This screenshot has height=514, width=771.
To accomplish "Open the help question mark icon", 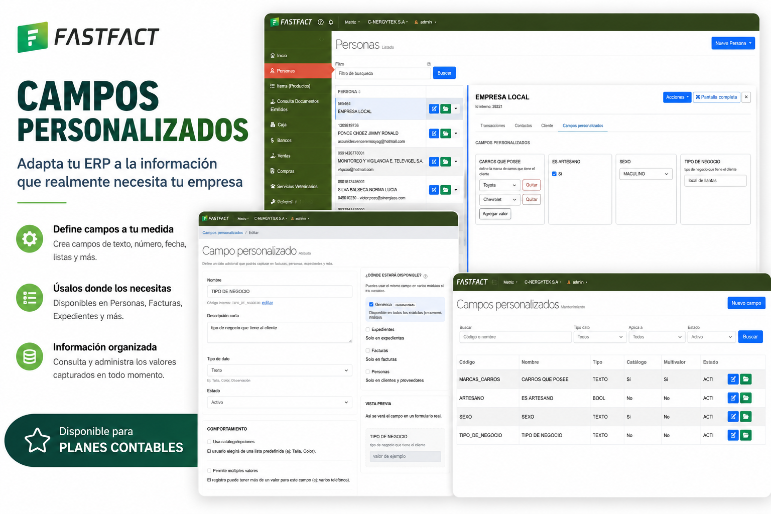I will [x=321, y=22].
